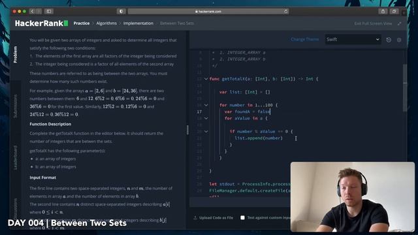Switch to the Discussions side tab
This screenshot has width=418, height=235.
[x=16, y=209]
